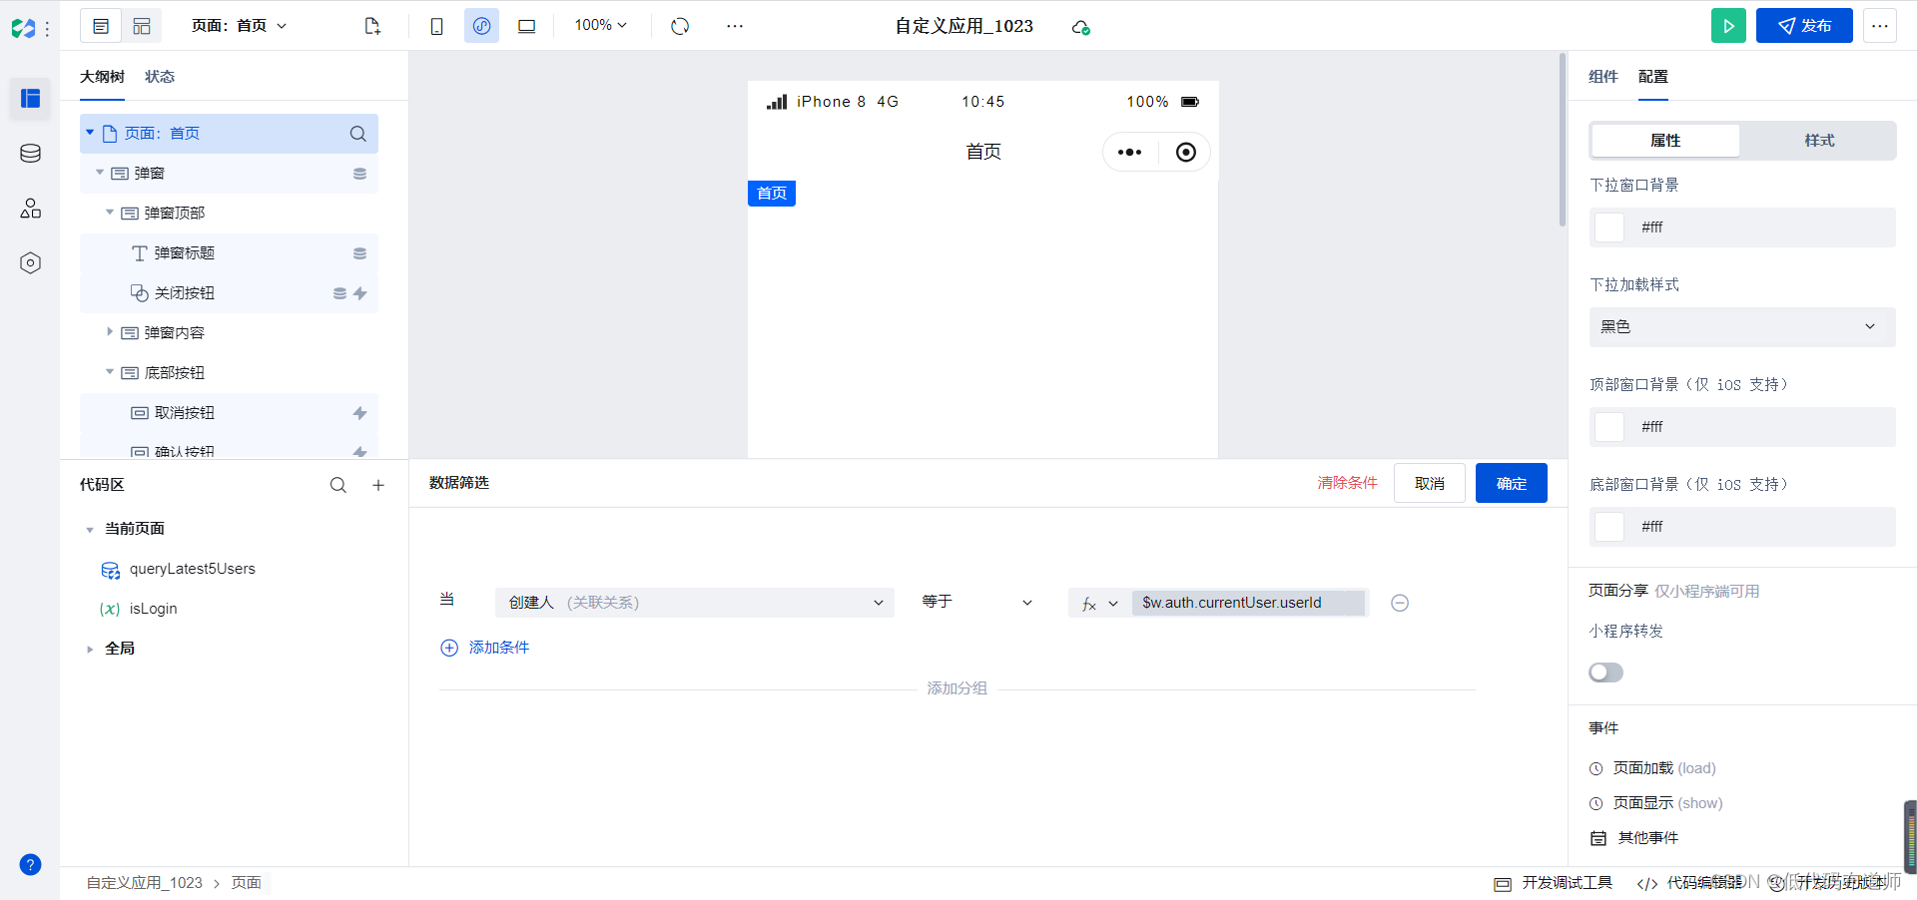
Task: Open the 等于 operator dropdown
Action: (976, 602)
